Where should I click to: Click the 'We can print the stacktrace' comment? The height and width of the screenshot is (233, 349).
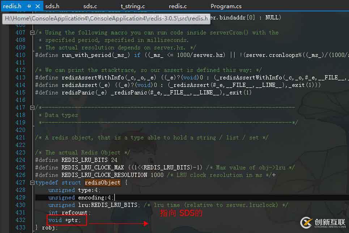click(x=148, y=70)
